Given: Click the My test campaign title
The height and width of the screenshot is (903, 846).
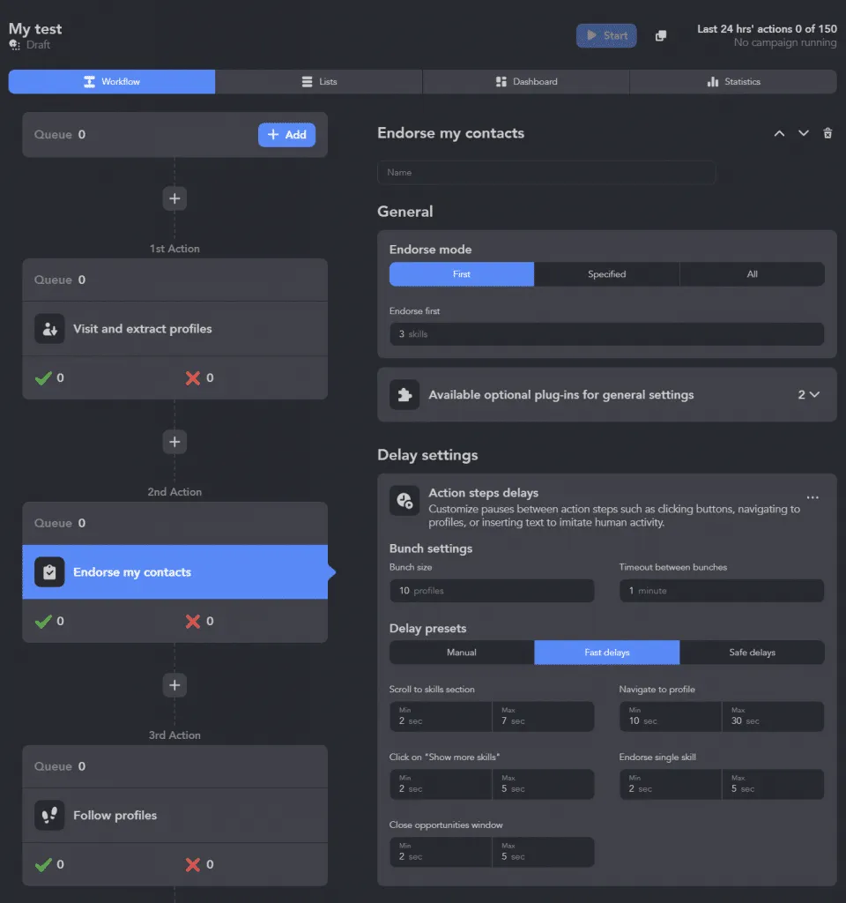Looking at the screenshot, I should [35, 29].
